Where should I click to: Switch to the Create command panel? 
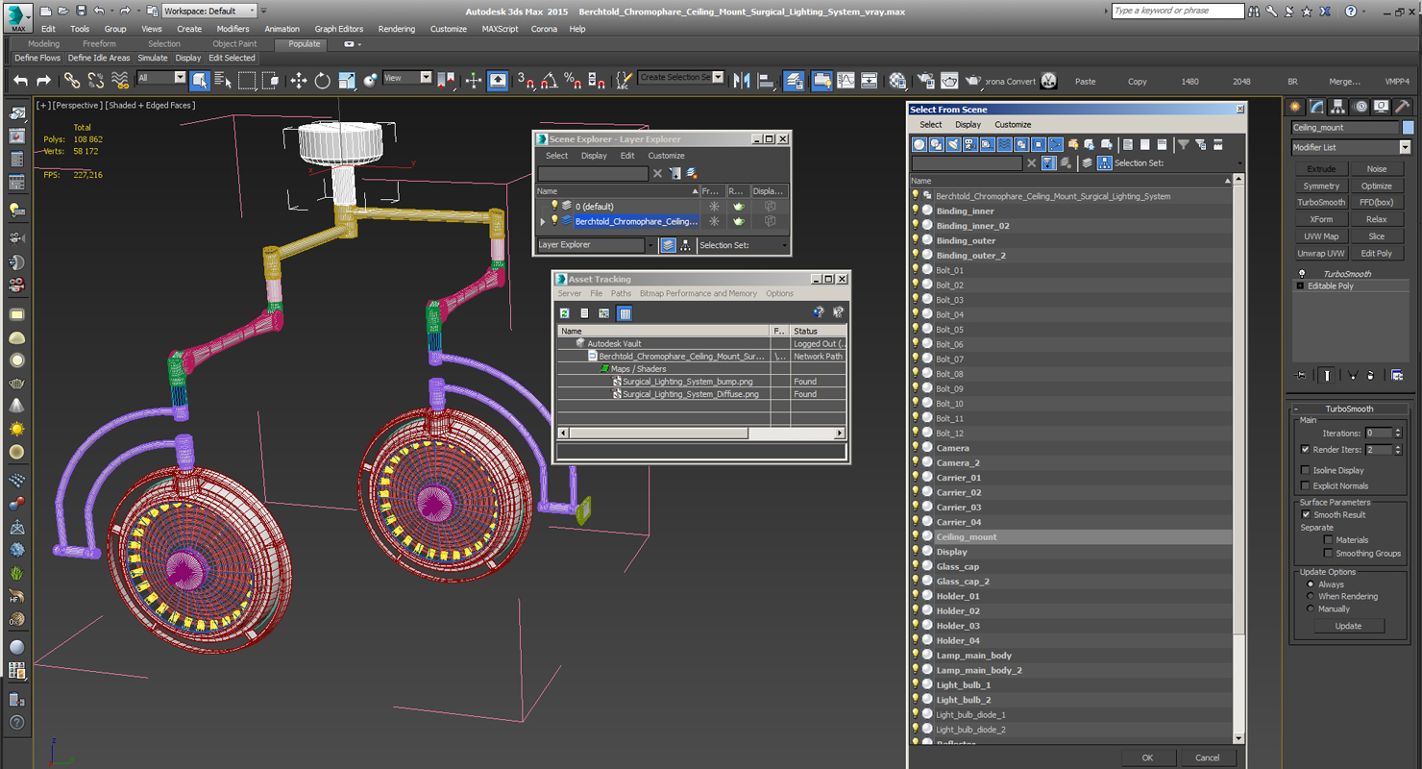pyautogui.click(x=1296, y=107)
